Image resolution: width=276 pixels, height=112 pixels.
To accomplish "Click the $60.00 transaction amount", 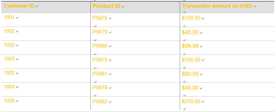I will coord(190,74).
